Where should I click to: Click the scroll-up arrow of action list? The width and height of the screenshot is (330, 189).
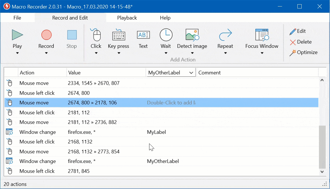(322, 80)
